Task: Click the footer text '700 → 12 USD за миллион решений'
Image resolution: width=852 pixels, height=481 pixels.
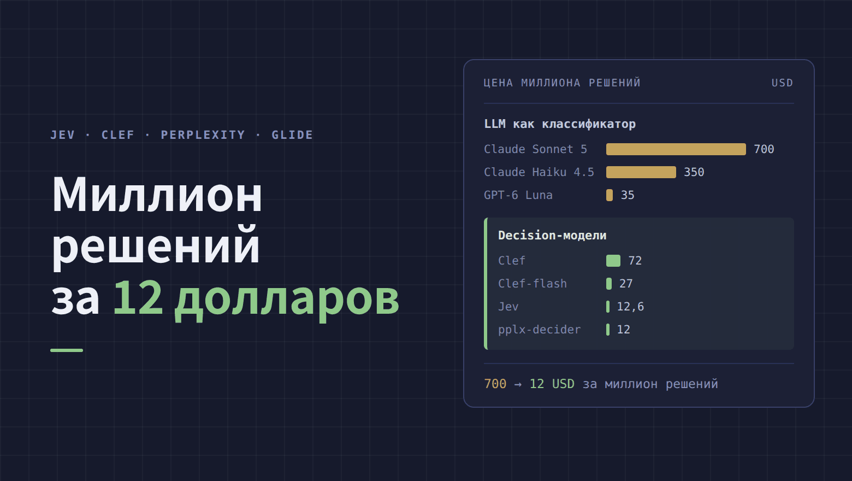Action: pos(601,384)
